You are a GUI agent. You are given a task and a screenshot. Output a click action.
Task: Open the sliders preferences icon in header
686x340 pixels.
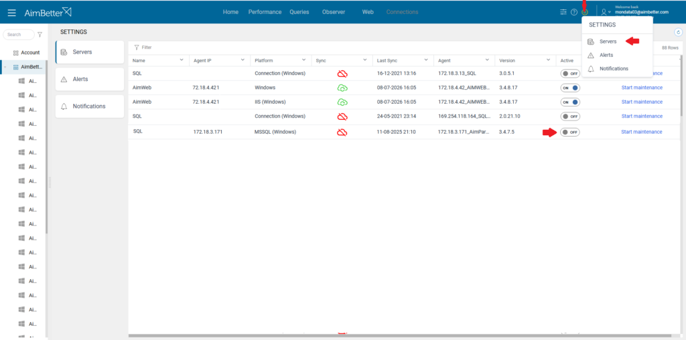[563, 12]
